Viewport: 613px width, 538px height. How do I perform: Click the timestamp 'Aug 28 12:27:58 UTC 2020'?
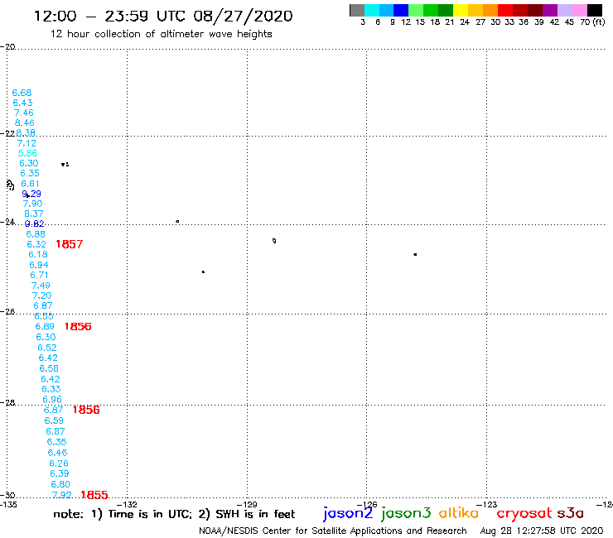pyautogui.click(x=542, y=531)
